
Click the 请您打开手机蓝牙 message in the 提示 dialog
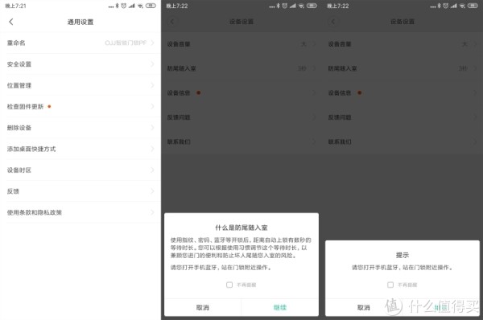pos(402,268)
